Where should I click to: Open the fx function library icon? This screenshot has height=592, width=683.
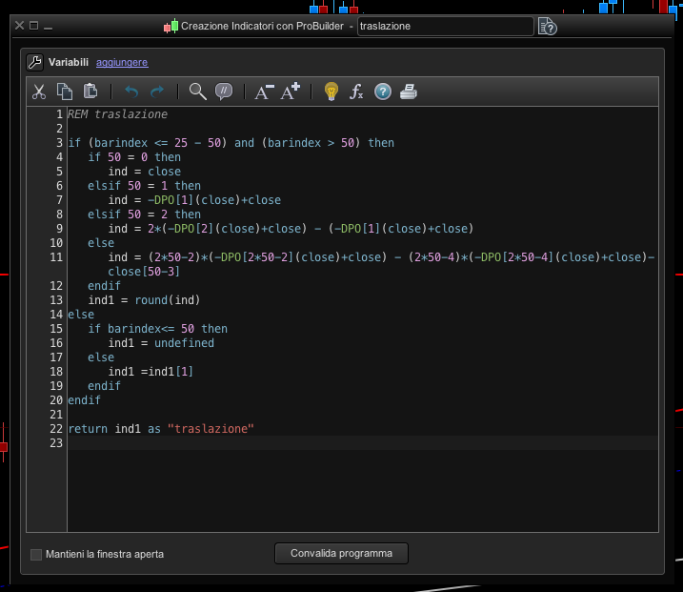[x=357, y=92]
